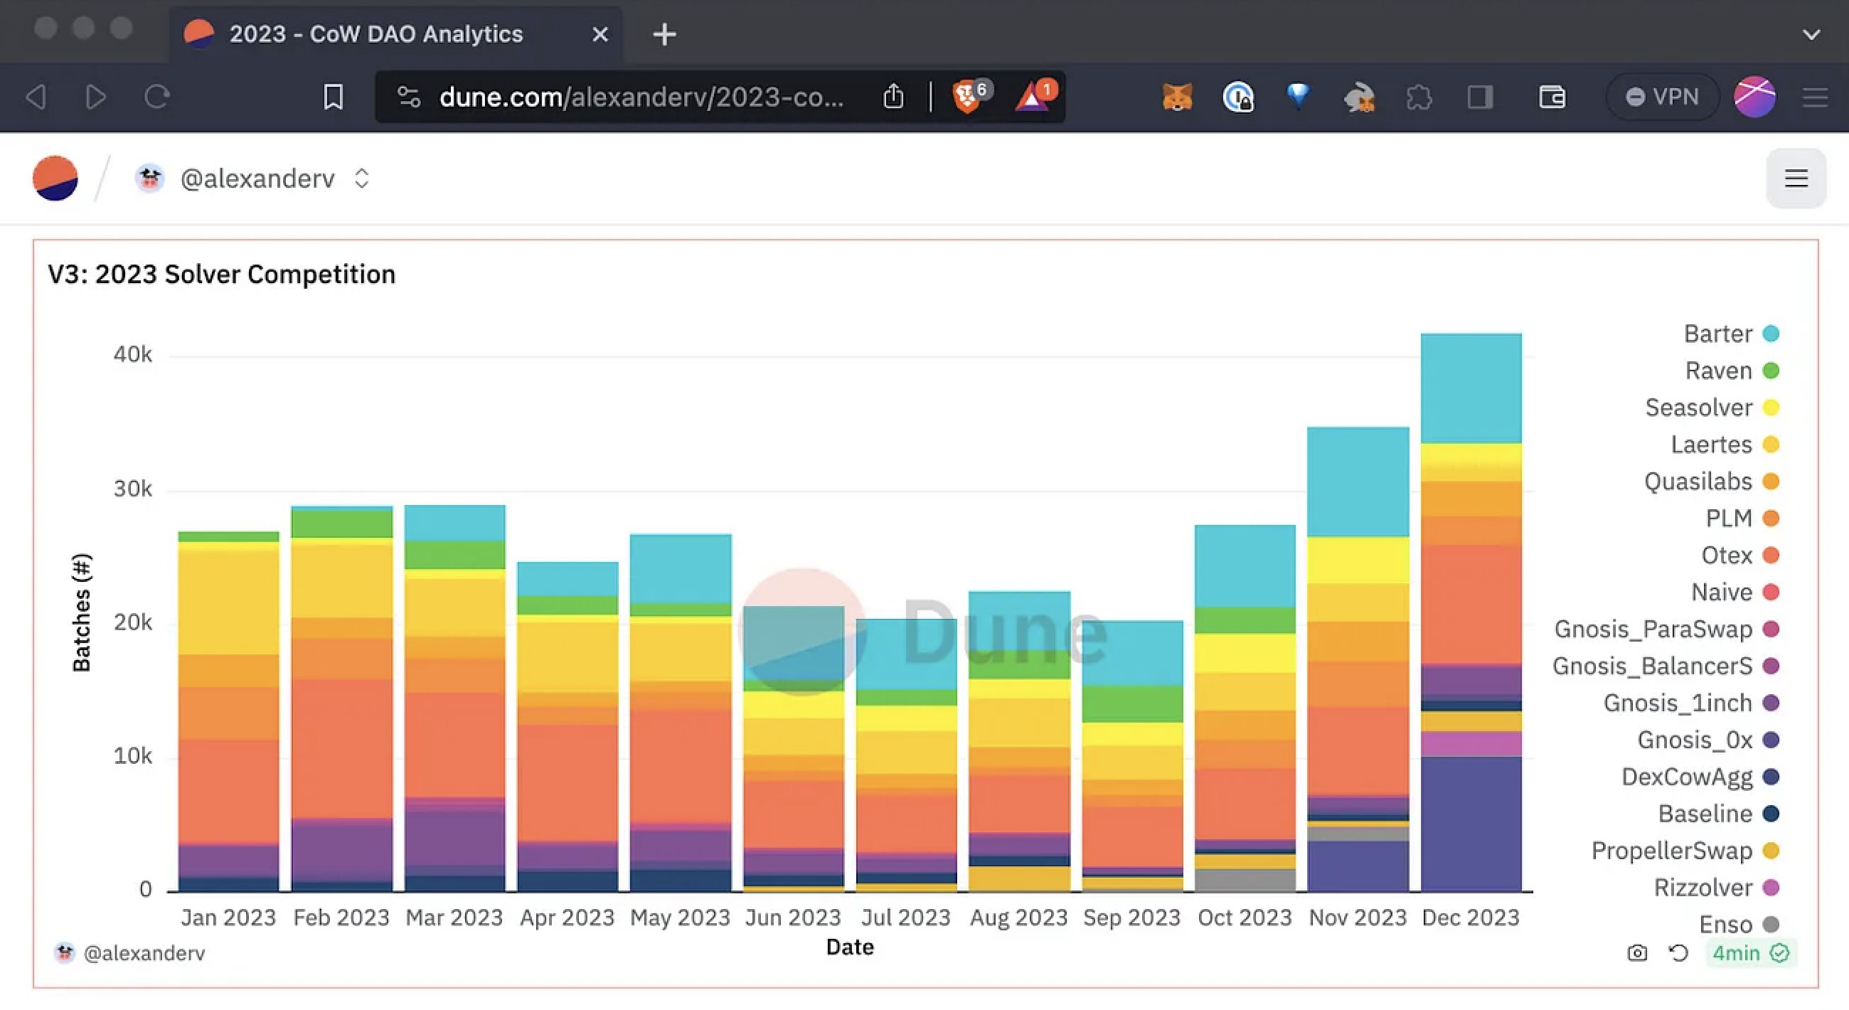The width and height of the screenshot is (1849, 1010).
Task: Open the 1Password extension icon
Action: pyautogui.click(x=1238, y=97)
